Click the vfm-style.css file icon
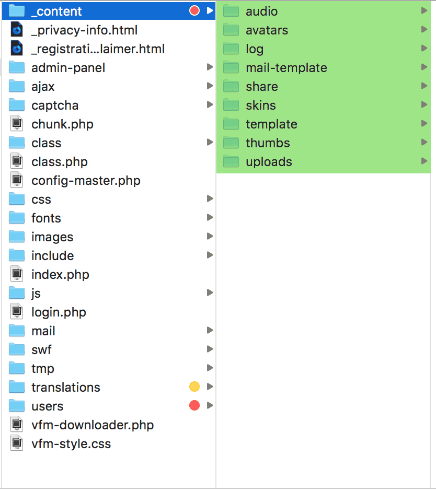This screenshot has height=492, width=436. pos(17,444)
